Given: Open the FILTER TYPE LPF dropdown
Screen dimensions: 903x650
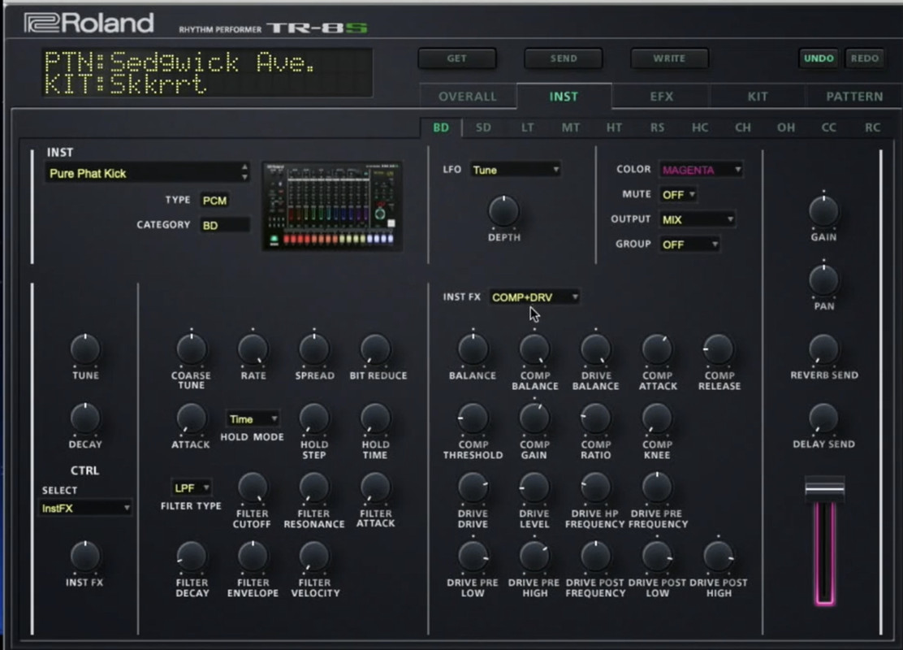Looking at the screenshot, I should (x=191, y=487).
